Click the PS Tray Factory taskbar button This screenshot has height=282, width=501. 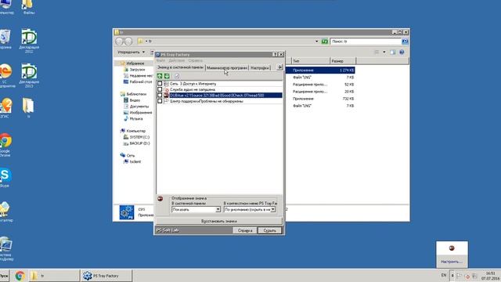pyautogui.click(x=106, y=276)
